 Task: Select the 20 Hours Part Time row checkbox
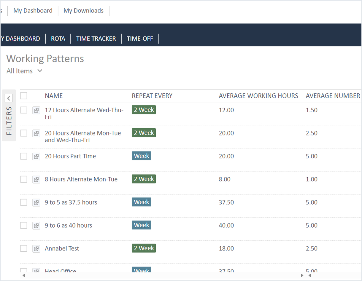point(24,156)
